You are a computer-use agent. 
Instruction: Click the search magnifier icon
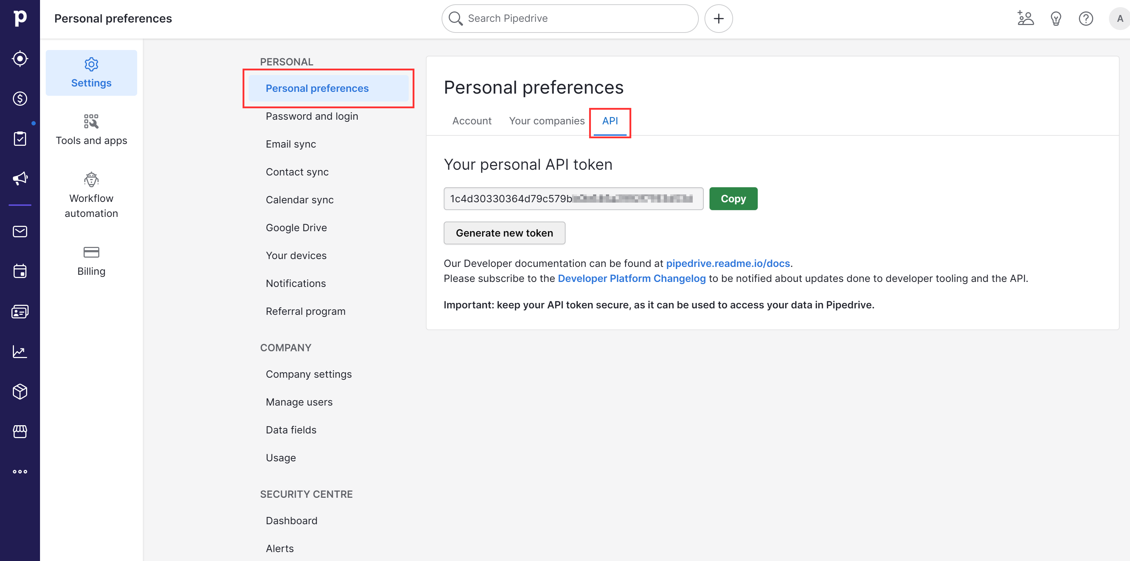point(456,19)
